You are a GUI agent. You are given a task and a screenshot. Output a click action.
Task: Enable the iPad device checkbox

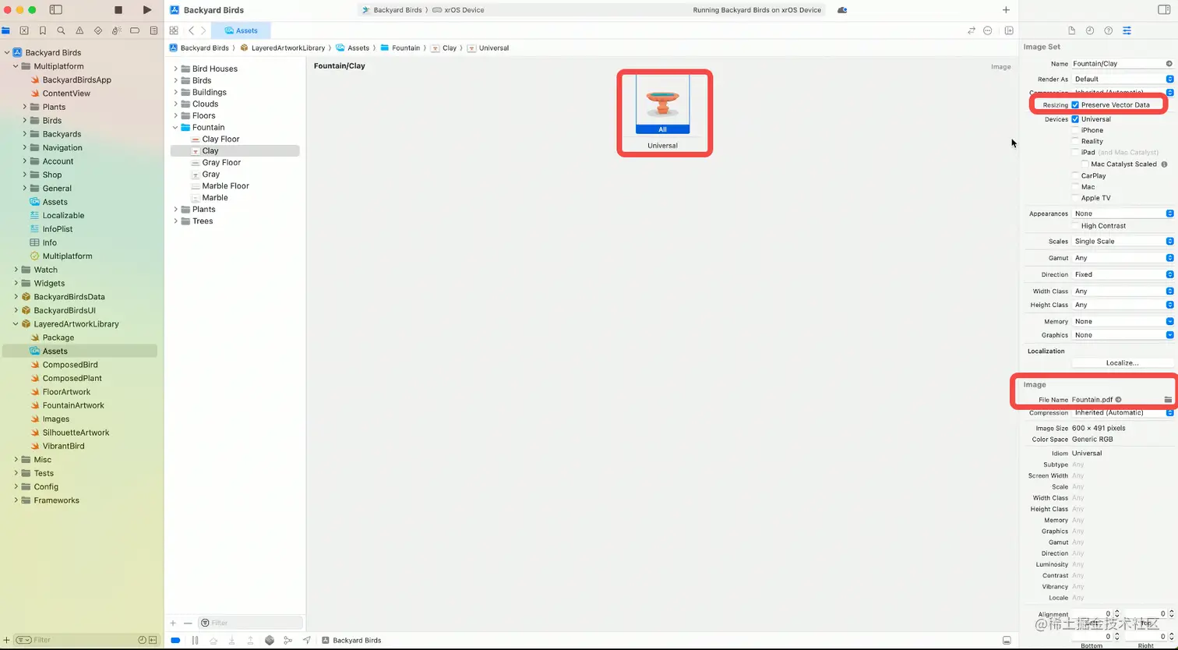pos(1075,152)
